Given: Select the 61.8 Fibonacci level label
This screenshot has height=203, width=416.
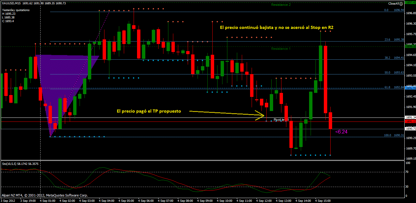Looking at the screenshot, I should click(x=387, y=87).
